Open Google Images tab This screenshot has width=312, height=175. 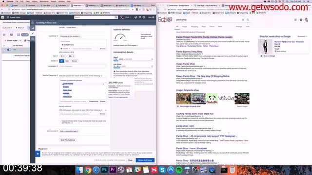tap(185, 27)
